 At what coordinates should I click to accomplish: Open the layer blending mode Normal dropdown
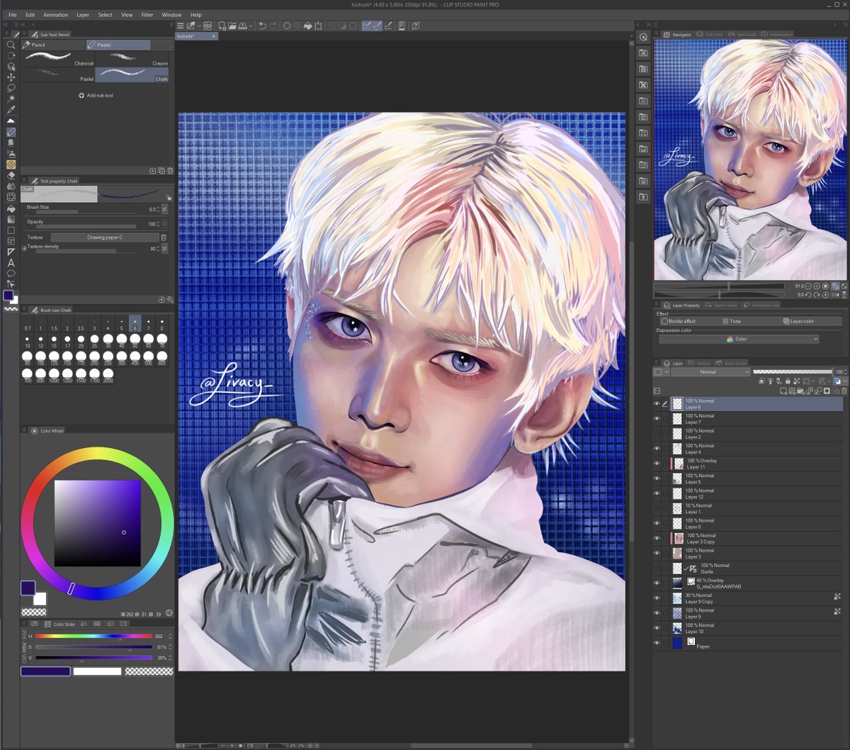pyautogui.click(x=710, y=371)
